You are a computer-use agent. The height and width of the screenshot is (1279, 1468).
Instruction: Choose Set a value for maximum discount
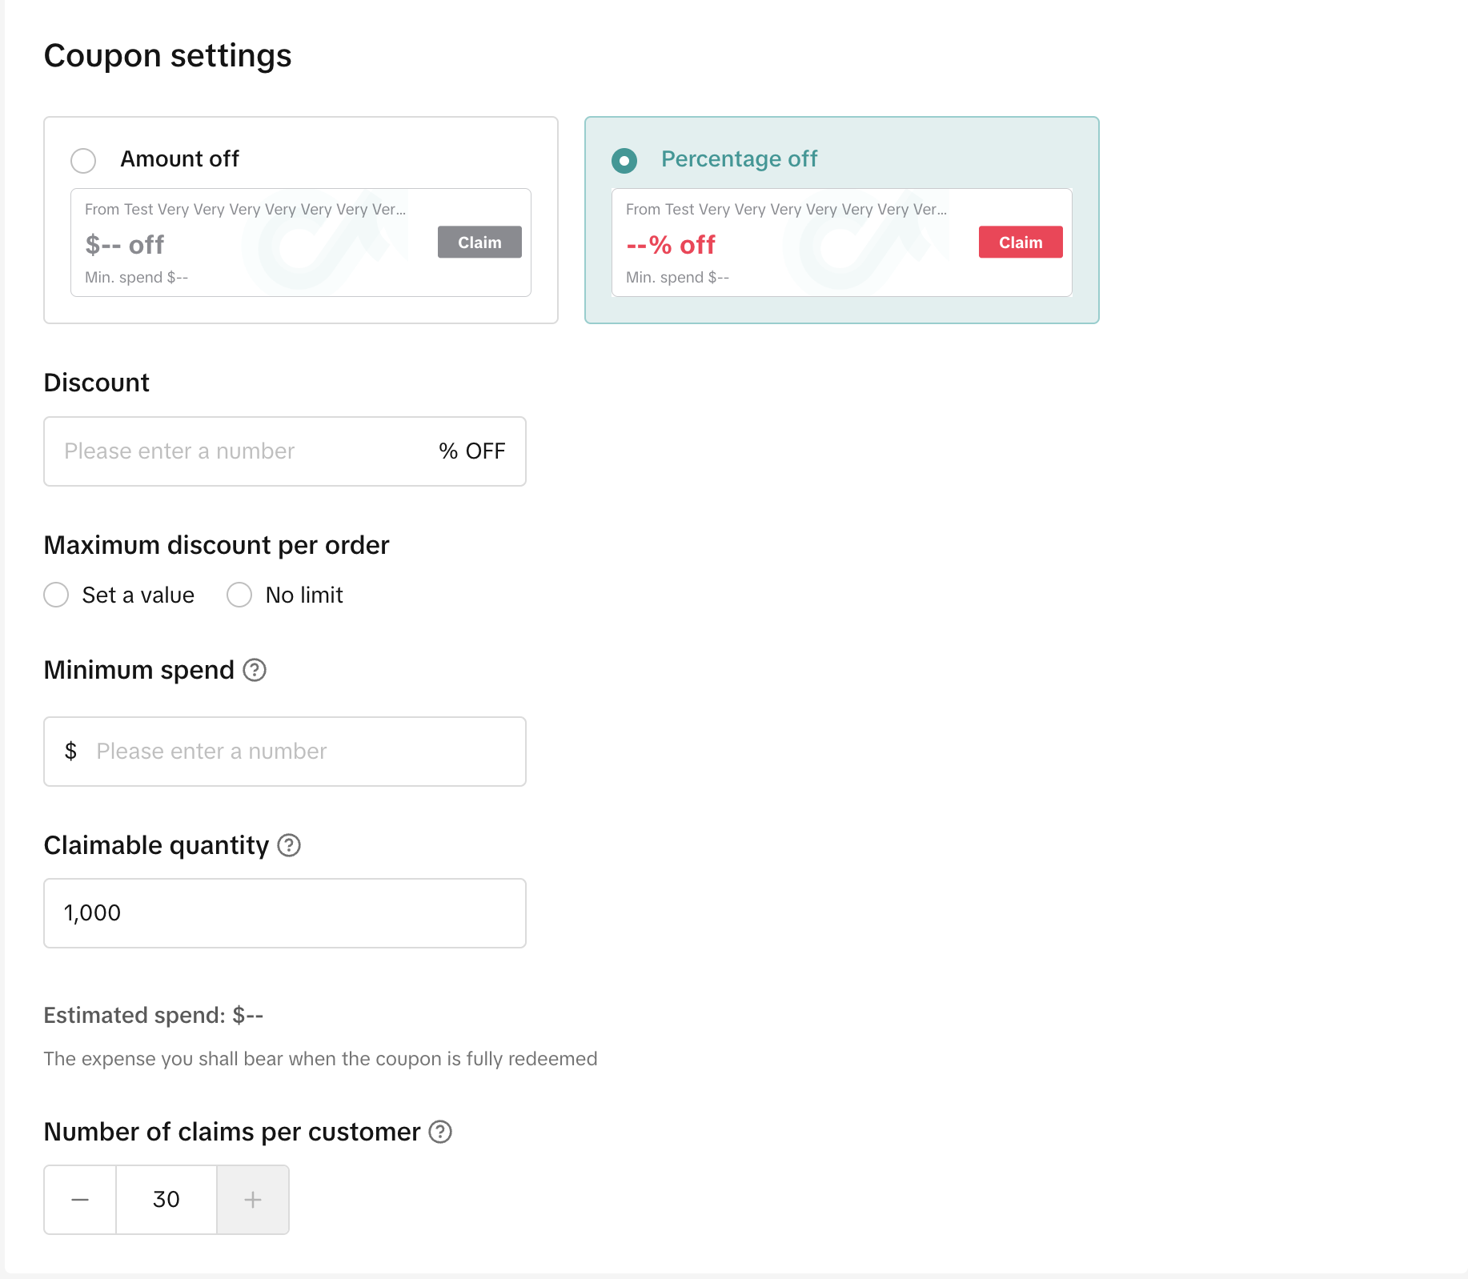[x=56, y=595]
